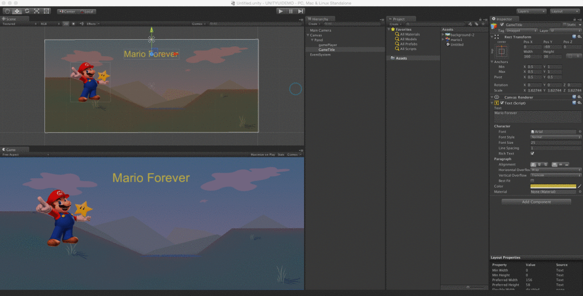
Task: Select Main Camera in Hierarchy
Action: 321,31
